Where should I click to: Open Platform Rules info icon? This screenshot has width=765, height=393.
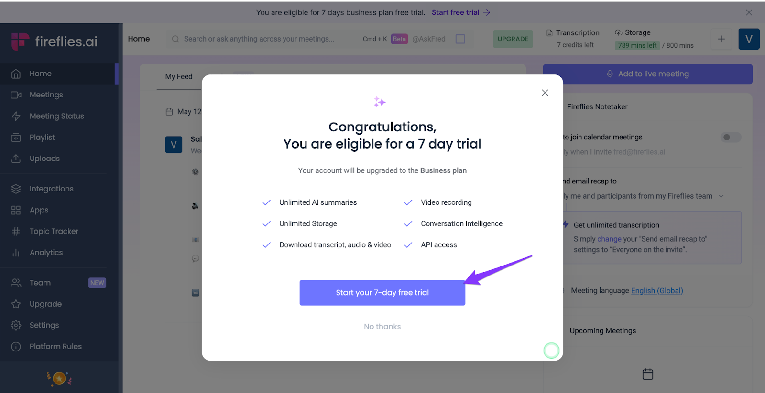tap(16, 347)
